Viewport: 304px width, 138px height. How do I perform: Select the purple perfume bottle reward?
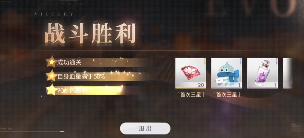pyautogui.click(x=262, y=73)
